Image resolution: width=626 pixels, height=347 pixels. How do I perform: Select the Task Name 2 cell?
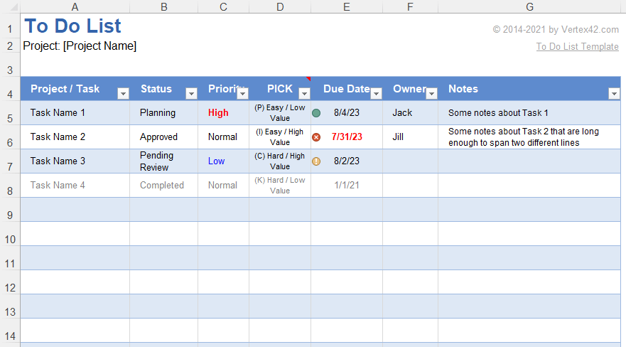[x=75, y=137]
